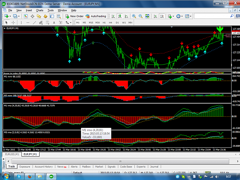Select the Fibonacci Retracement tool
The width and height of the screenshot is (240, 180).
(48, 23)
